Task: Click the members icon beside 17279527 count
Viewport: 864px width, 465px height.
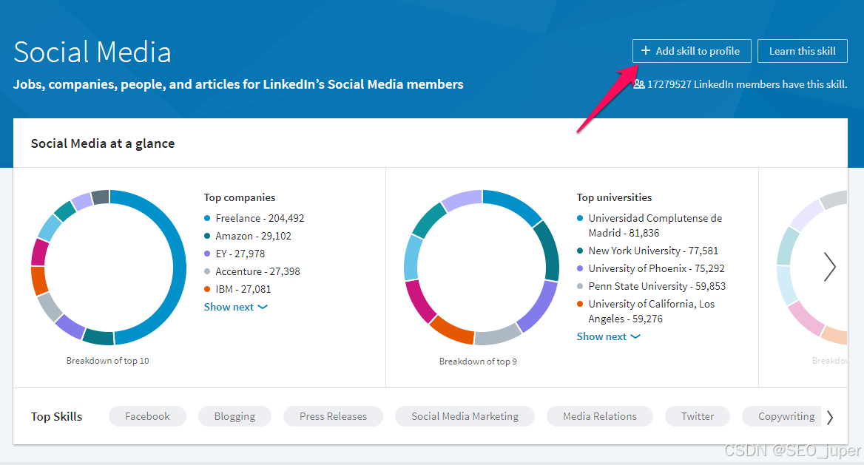Action: coord(638,84)
